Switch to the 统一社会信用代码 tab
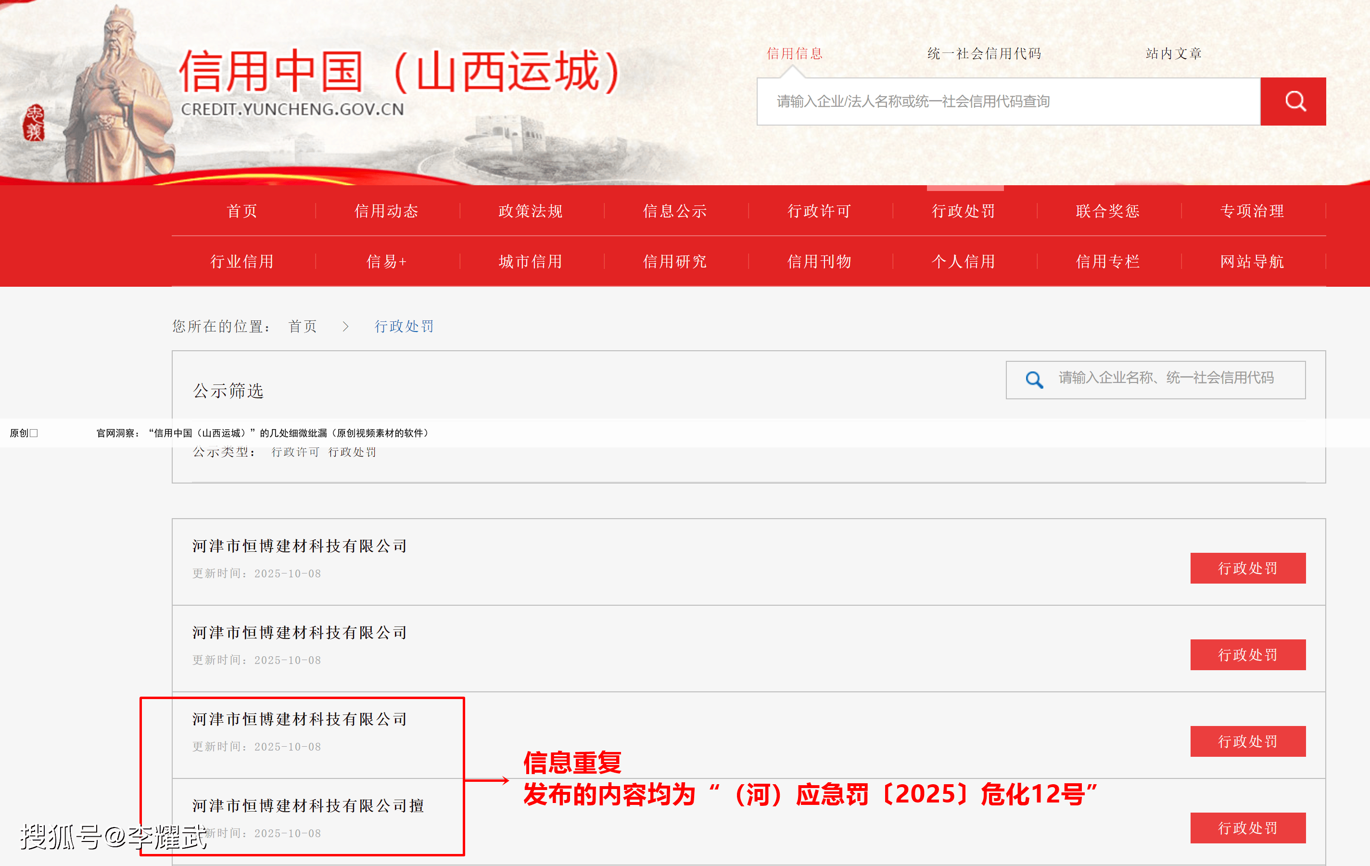The height and width of the screenshot is (866, 1370). (984, 53)
